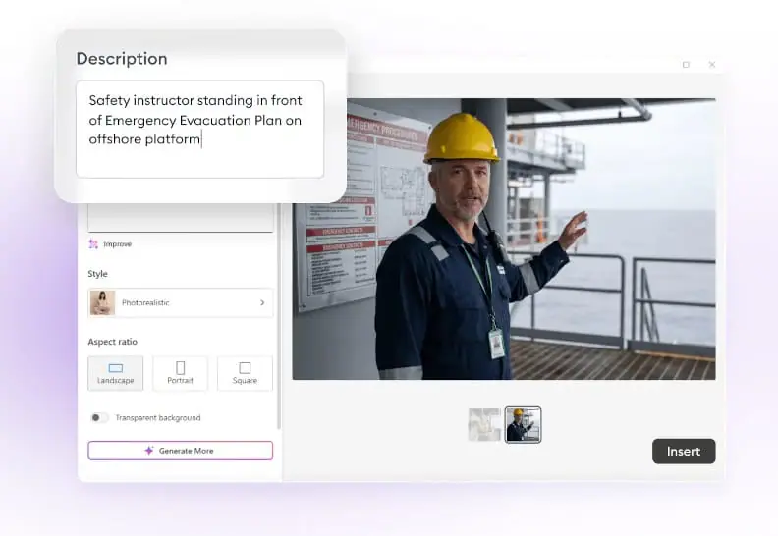778x536 pixels.
Task: Select the Landscape aspect ratio
Action: click(x=116, y=373)
